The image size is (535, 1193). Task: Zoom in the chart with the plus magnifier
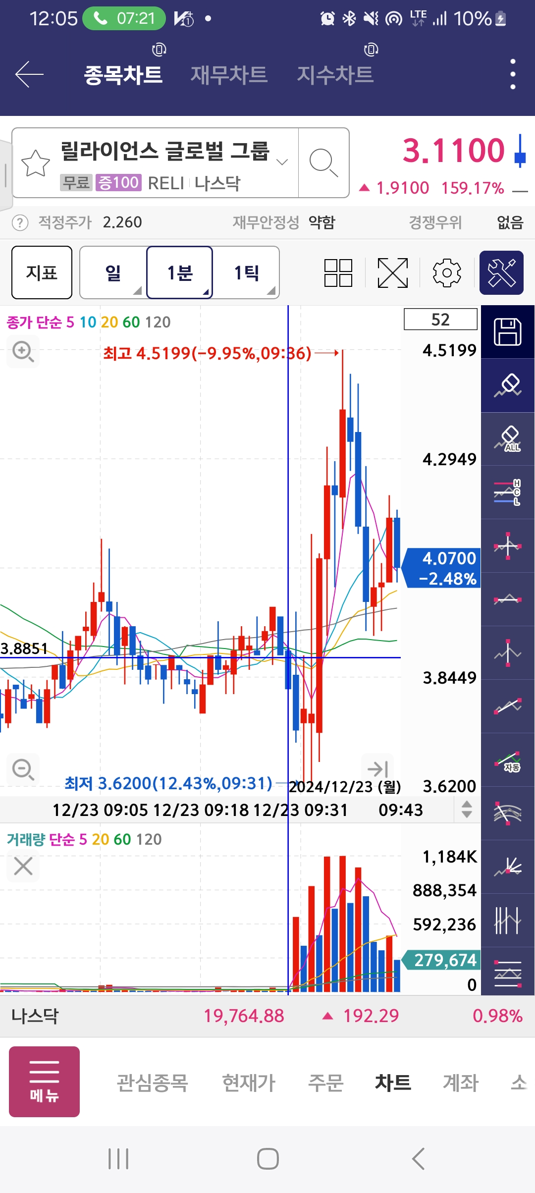tap(23, 351)
